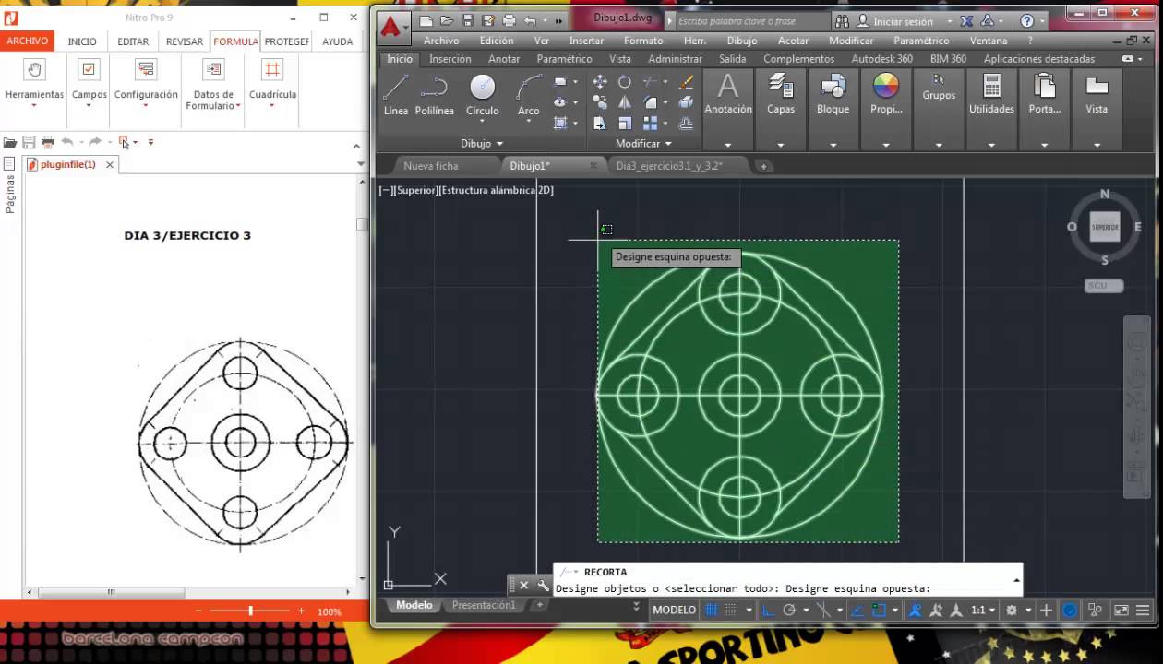The image size is (1163, 664).
Task: Select the Array tool in Modificar panel
Action: [x=651, y=123]
